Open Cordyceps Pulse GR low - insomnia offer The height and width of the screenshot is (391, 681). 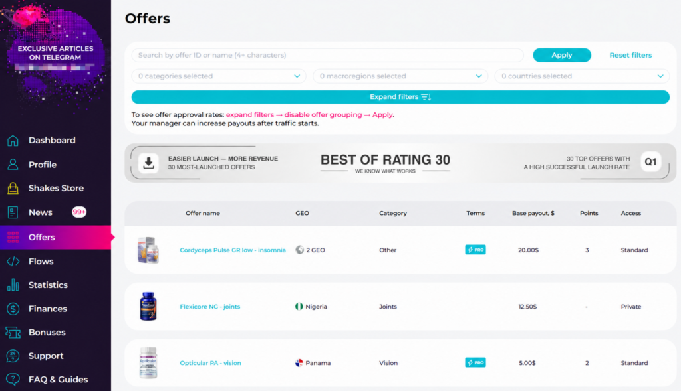[232, 250]
